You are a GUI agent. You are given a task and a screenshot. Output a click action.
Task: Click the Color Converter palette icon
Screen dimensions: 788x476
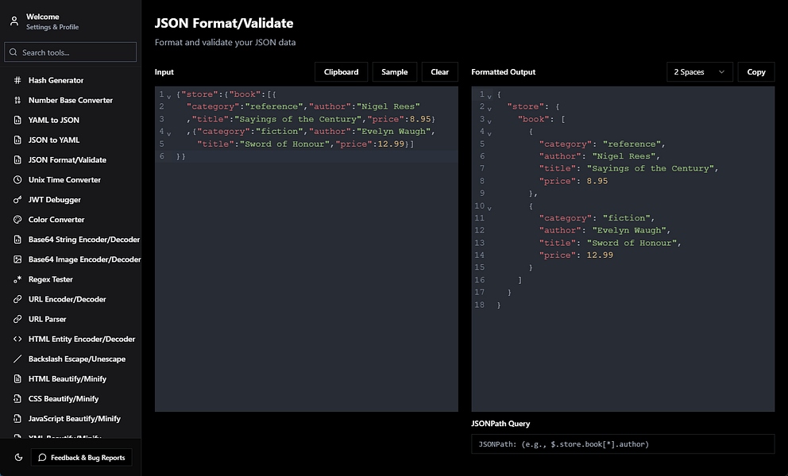point(17,220)
